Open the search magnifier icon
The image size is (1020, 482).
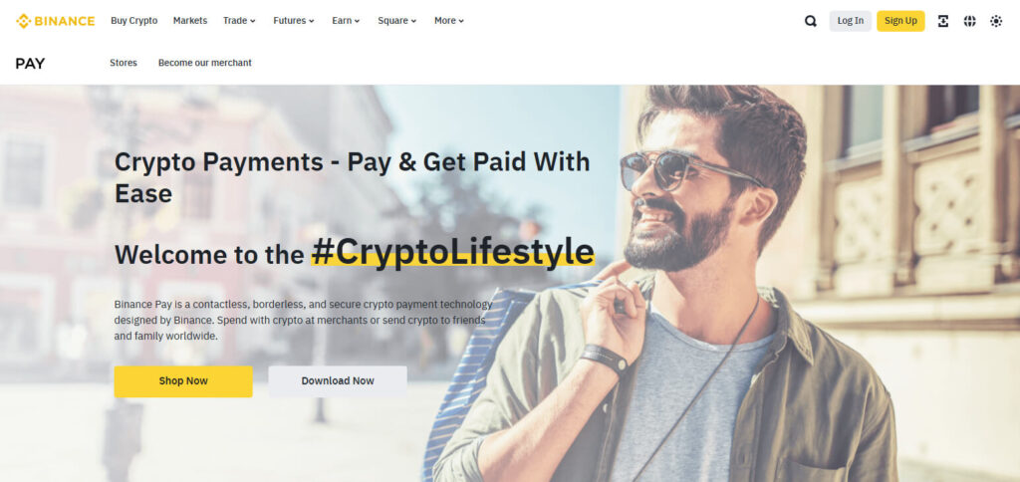tap(810, 21)
